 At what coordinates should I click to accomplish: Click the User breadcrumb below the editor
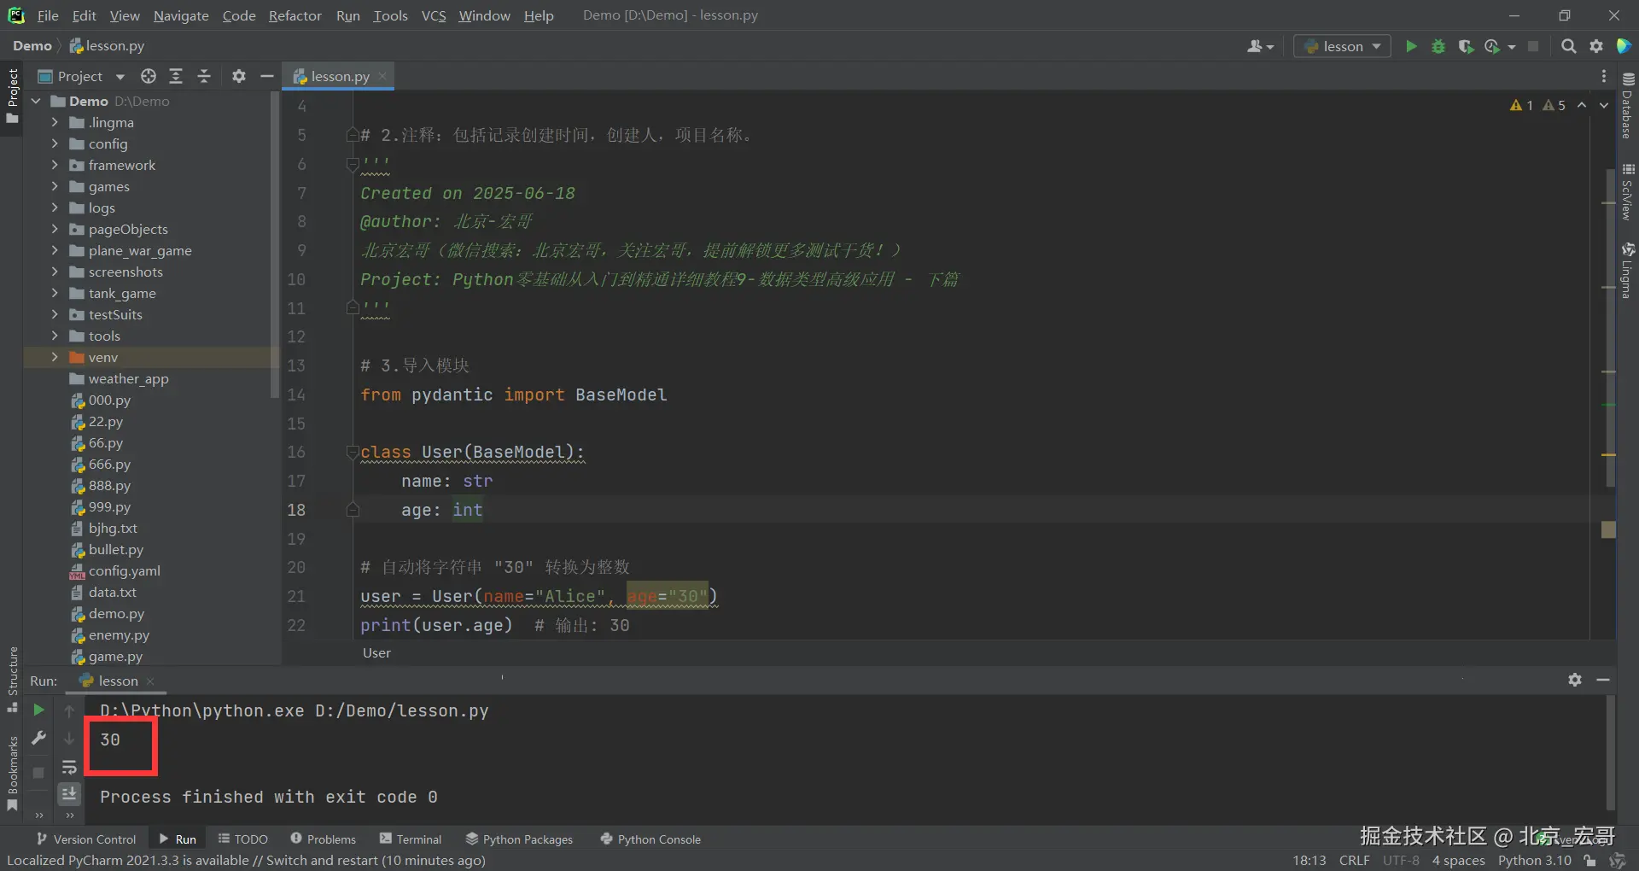[376, 652]
